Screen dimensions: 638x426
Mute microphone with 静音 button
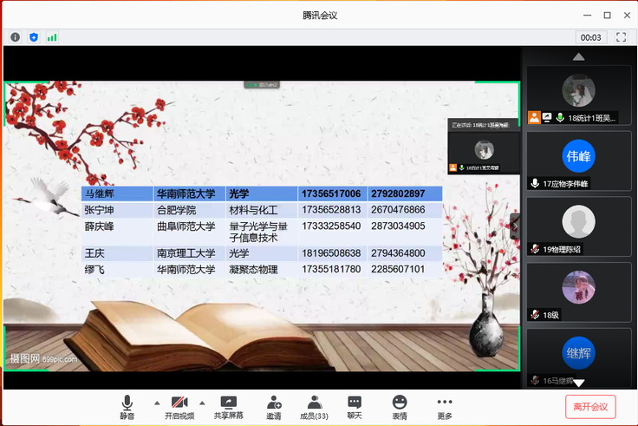(x=127, y=407)
